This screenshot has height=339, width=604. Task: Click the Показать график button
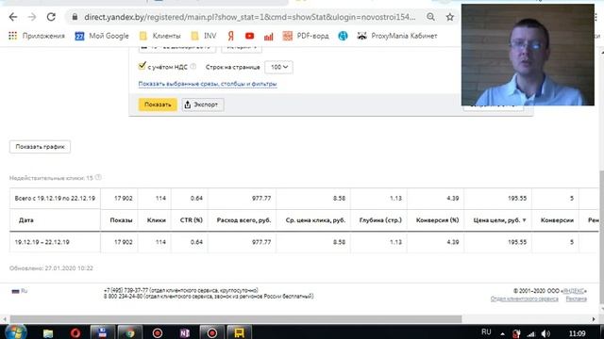pyautogui.click(x=40, y=147)
